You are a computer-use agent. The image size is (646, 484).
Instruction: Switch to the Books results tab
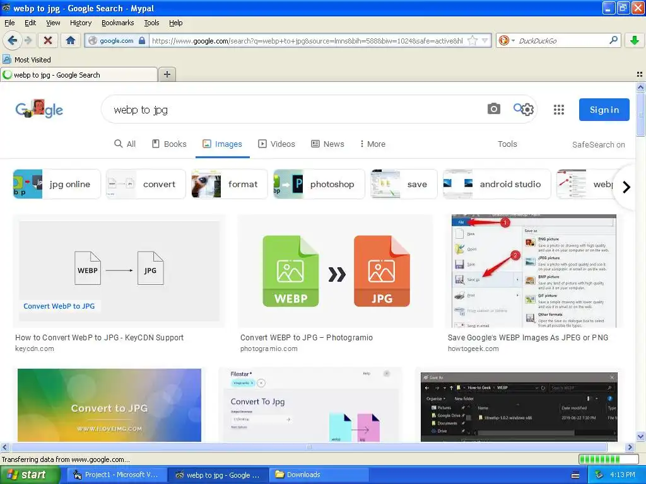coord(169,144)
